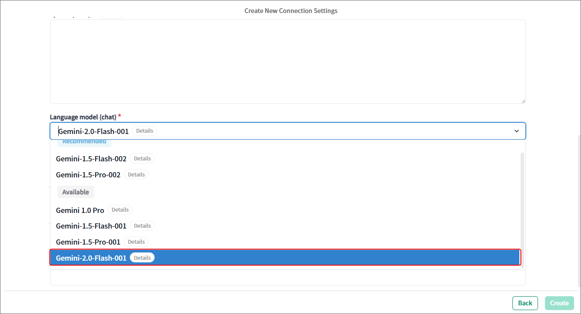Focus the large system prompt text area
The image size is (581, 314).
pos(288,62)
